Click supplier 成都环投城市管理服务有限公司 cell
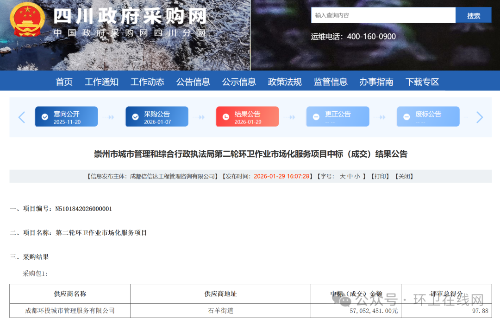Image resolution: width=500 pixels, height=320 pixels. point(70,311)
